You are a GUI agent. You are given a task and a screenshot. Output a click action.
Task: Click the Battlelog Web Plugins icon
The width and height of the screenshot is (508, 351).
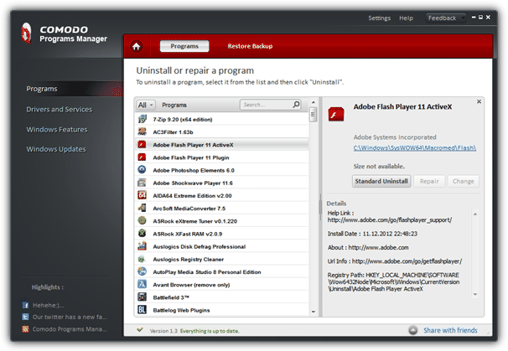(x=142, y=310)
